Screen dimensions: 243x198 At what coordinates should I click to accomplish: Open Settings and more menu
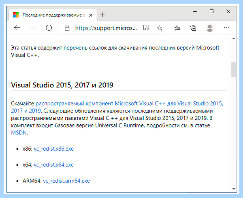226,28
